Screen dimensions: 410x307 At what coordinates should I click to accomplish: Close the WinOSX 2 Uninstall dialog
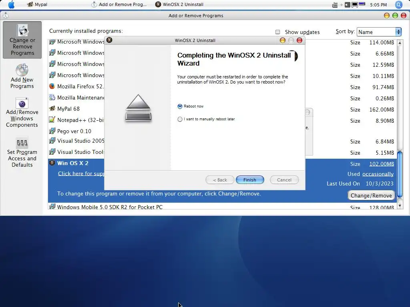click(299, 40)
